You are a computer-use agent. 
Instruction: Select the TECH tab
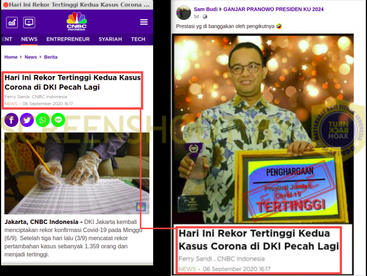point(138,39)
